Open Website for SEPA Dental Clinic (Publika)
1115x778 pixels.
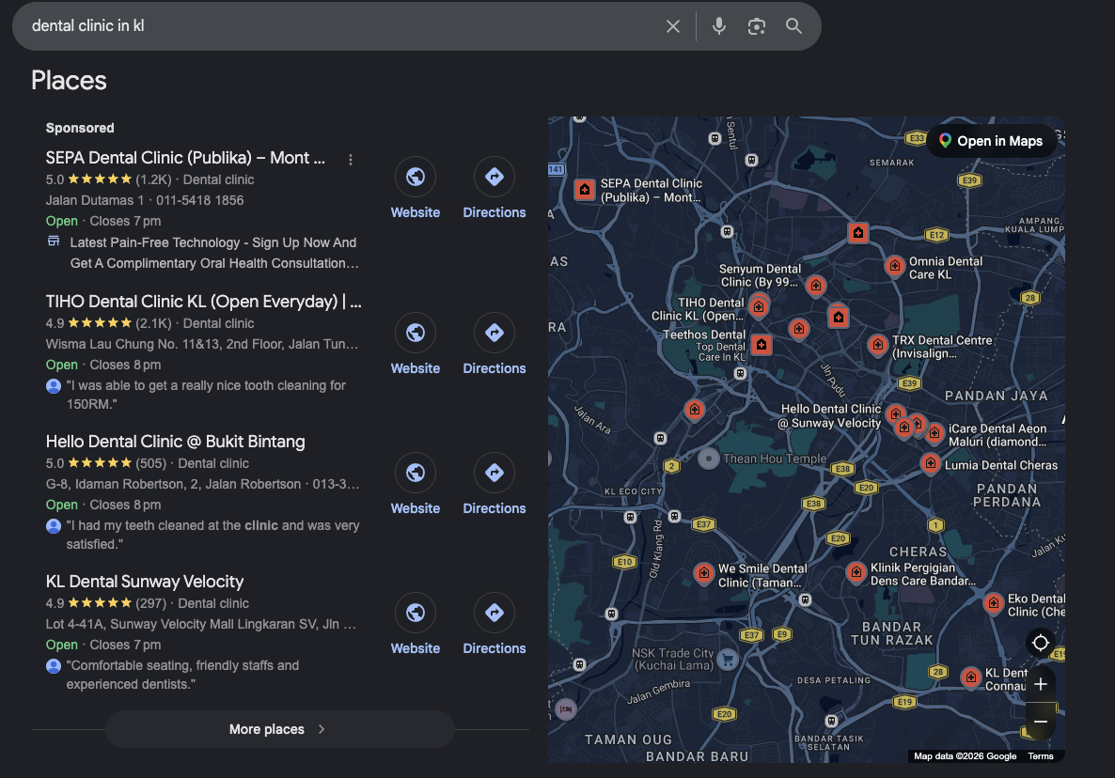click(416, 188)
